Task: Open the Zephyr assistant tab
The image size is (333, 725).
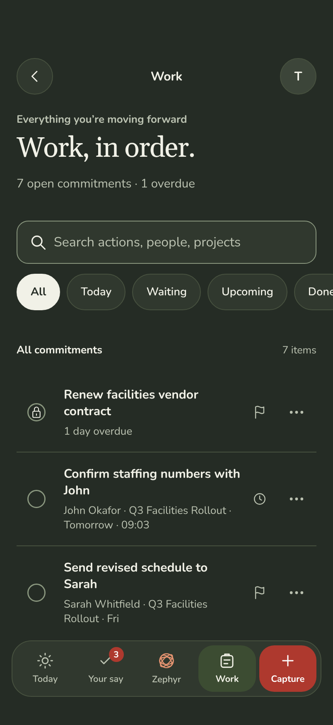Action: (166, 669)
